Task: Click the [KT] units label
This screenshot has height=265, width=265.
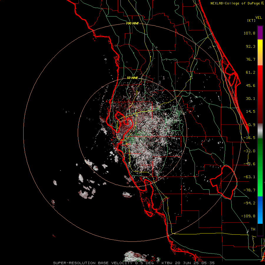Action: pos(251,20)
